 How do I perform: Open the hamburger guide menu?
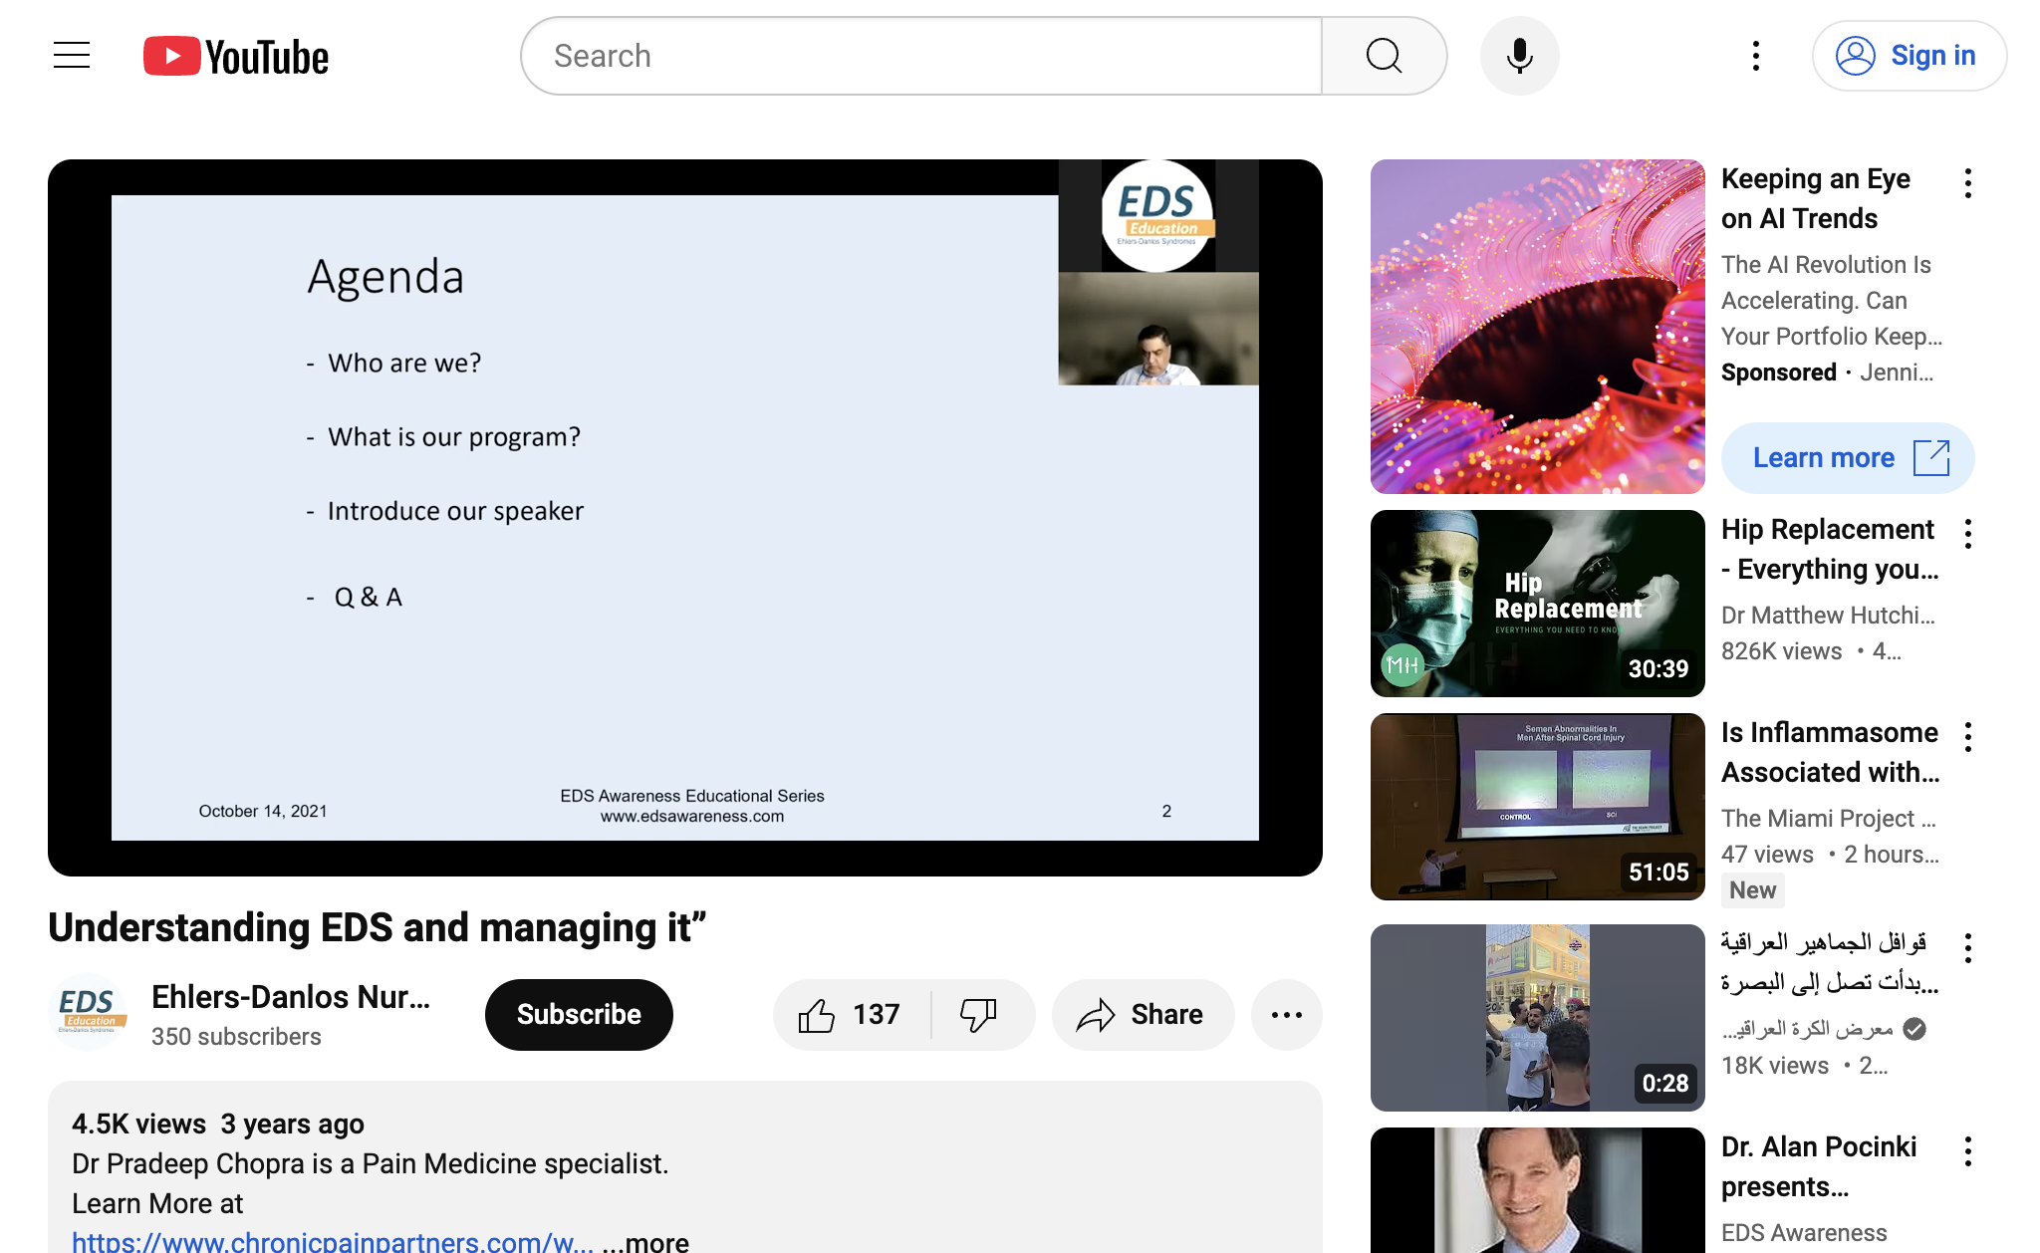click(72, 56)
